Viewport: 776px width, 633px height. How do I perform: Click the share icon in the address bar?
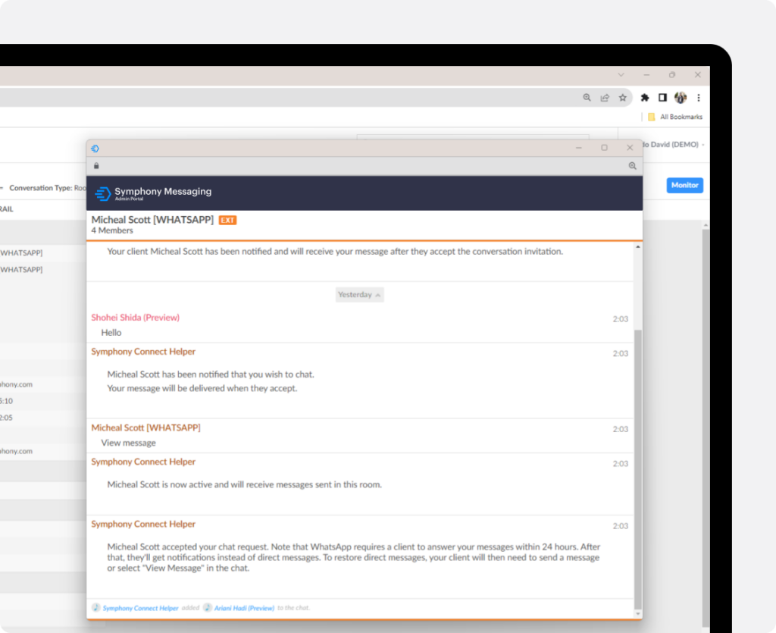pos(604,97)
